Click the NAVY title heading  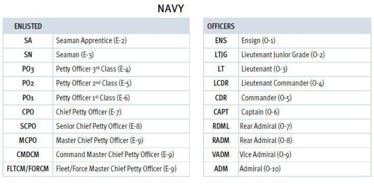click(x=170, y=9)
